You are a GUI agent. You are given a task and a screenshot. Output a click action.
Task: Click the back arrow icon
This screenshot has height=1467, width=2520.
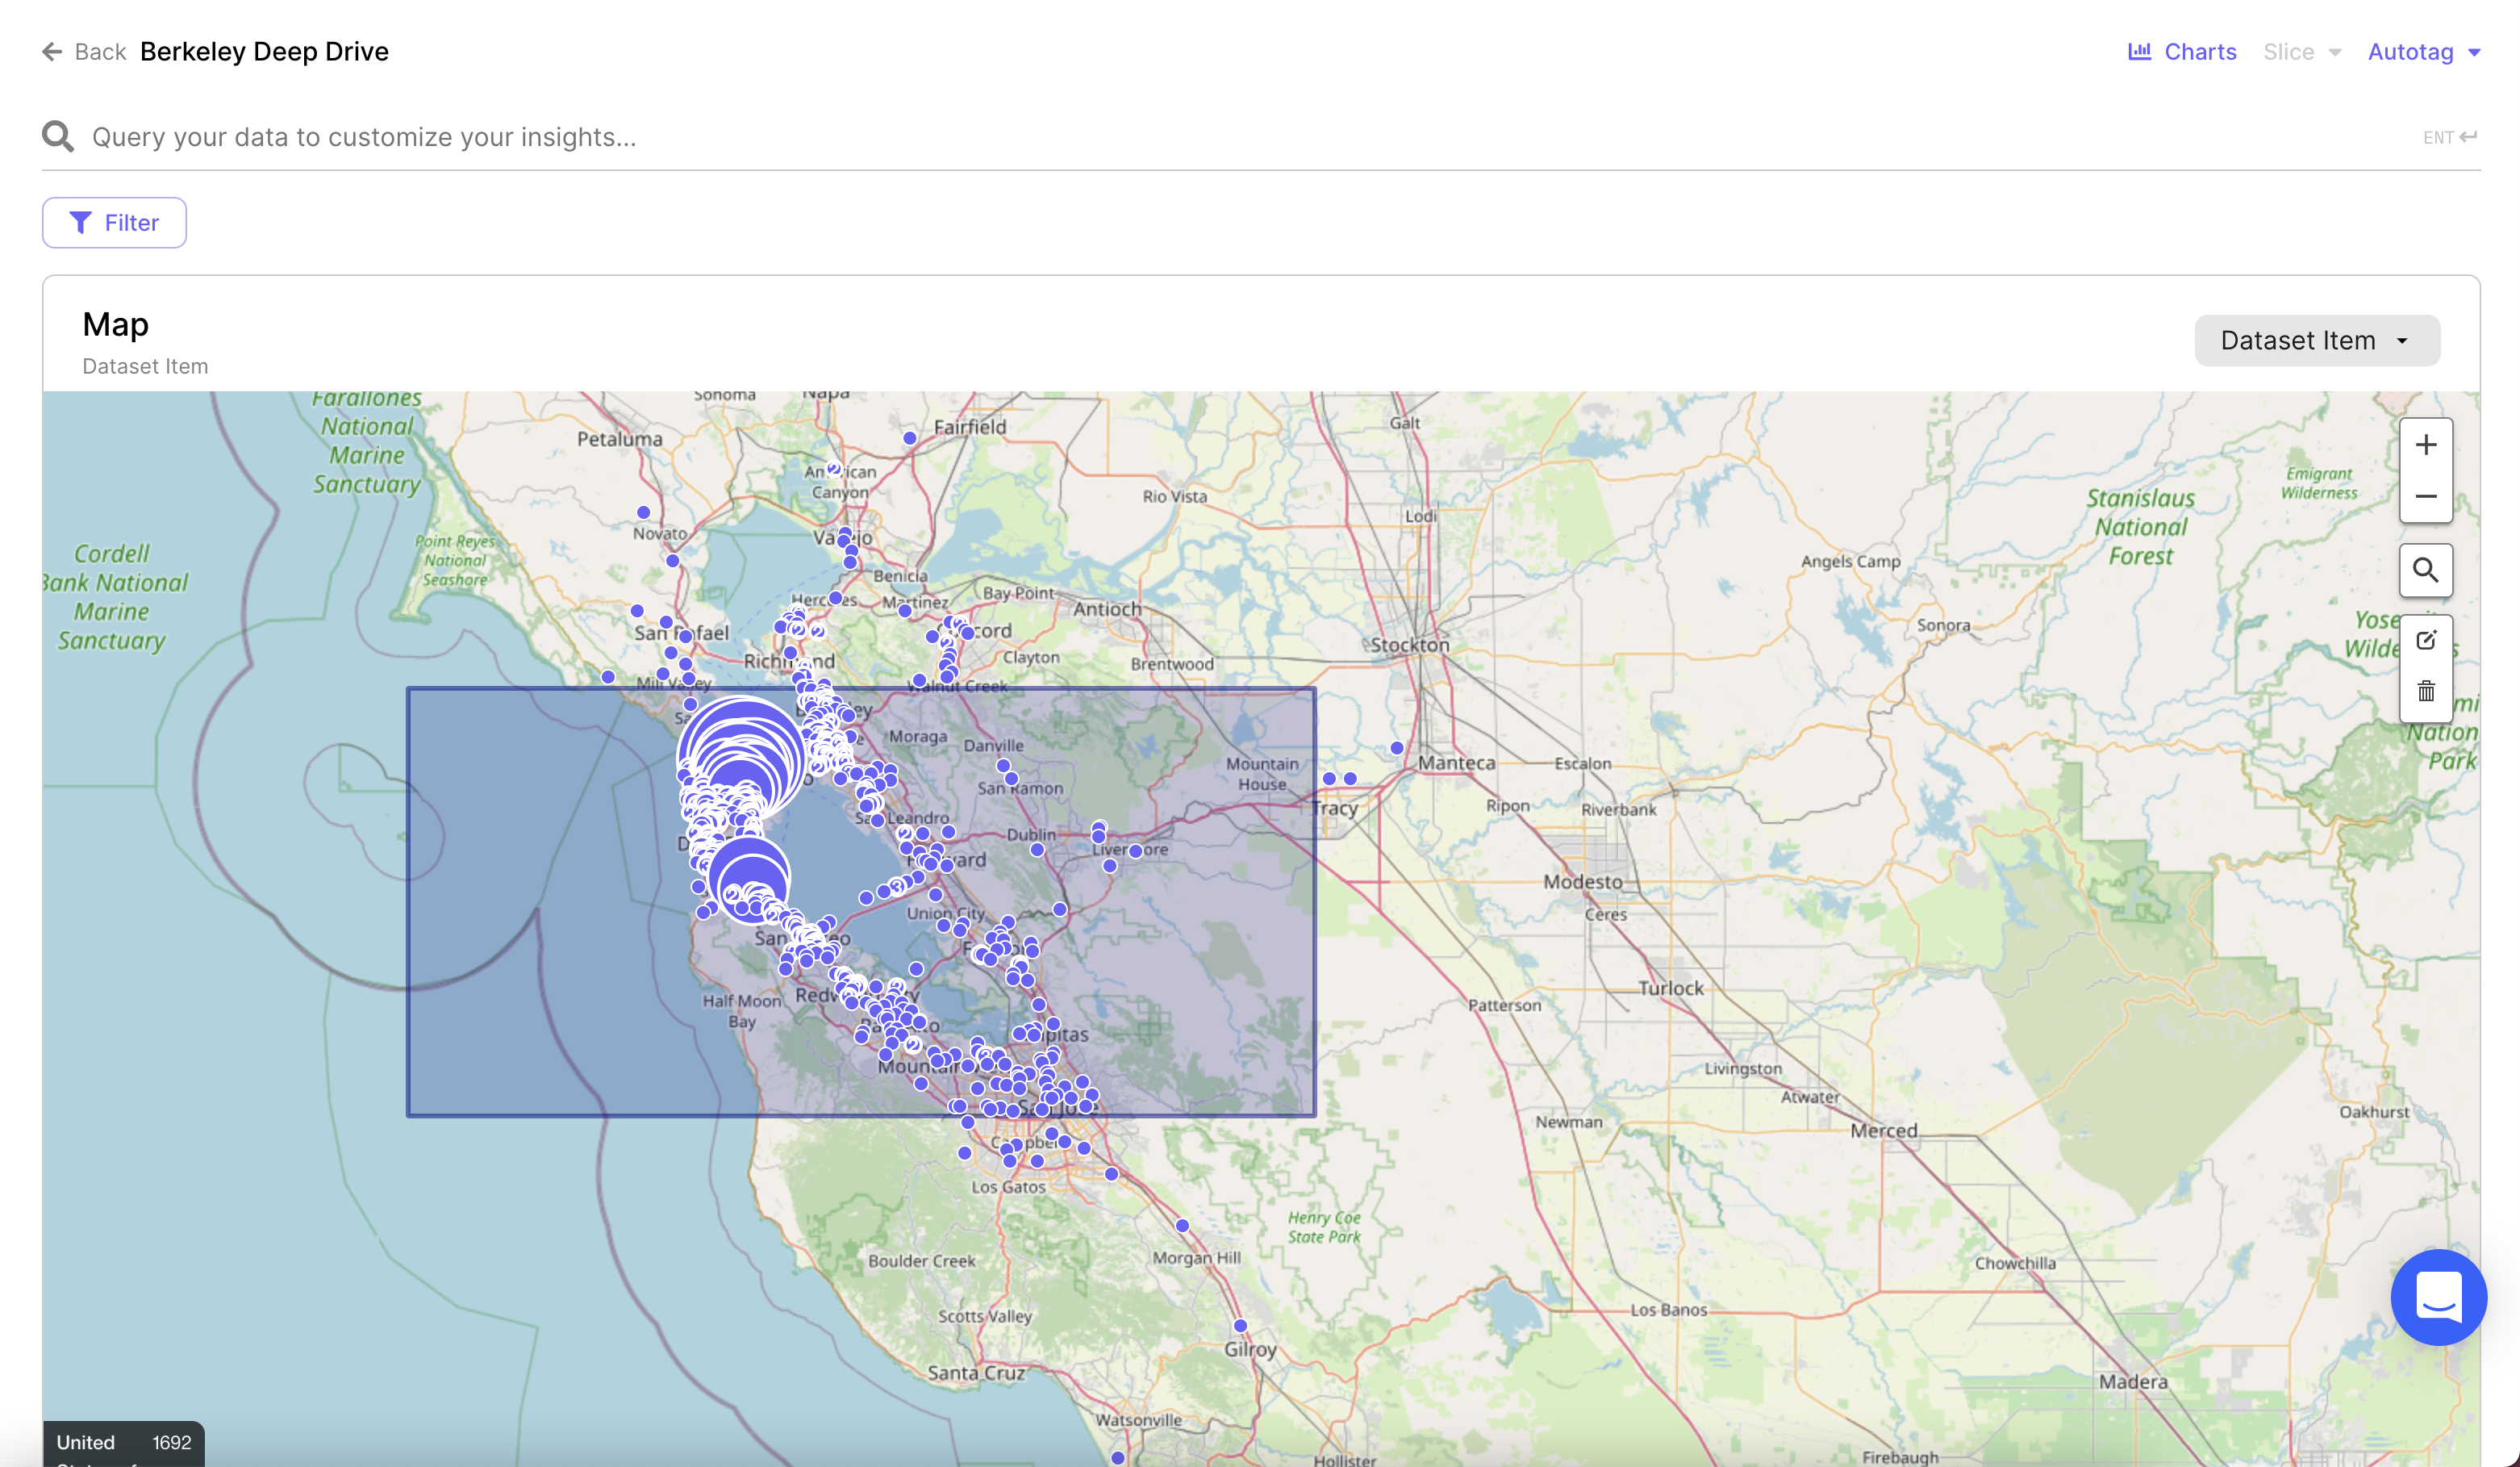(x=52, y=52)
